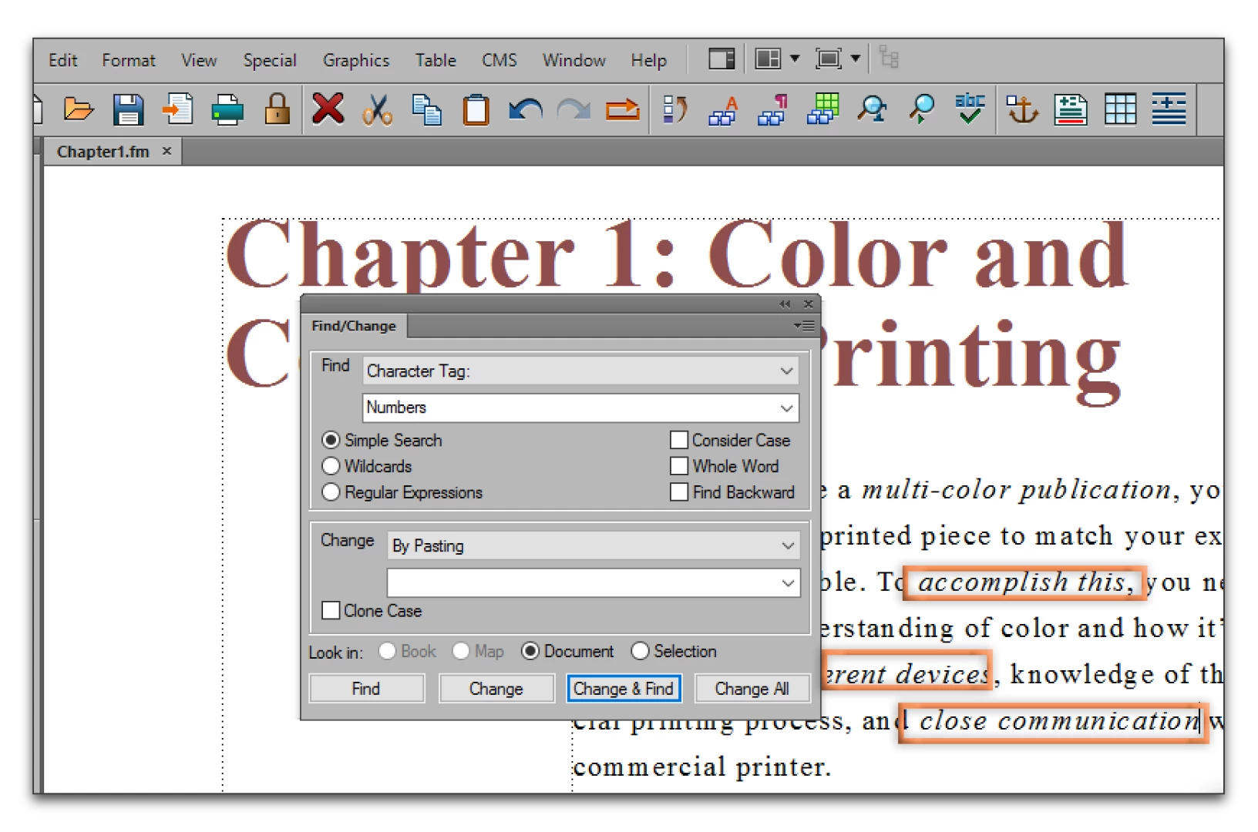Switch to the Chapter1.fm document tab
This screenshot has width=1258, height=832.
tap(103, 152)
